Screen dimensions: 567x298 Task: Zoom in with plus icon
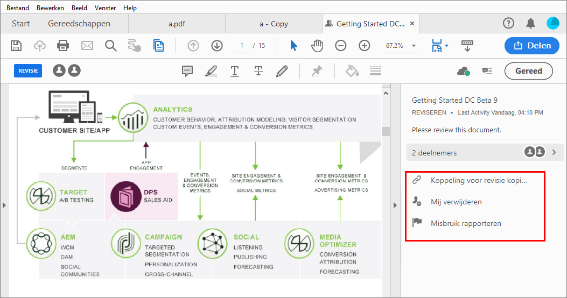click(364, 46)
